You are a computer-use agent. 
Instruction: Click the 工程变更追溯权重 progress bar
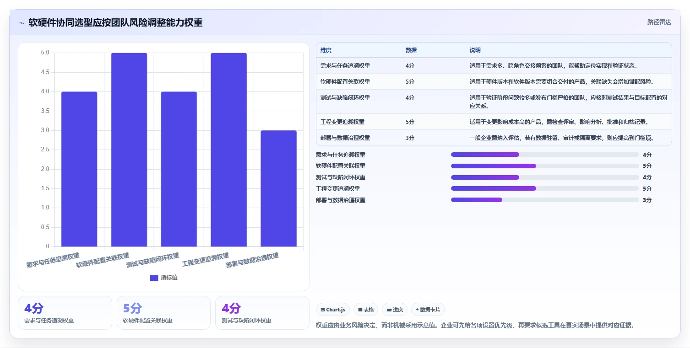tap(545, 188)
